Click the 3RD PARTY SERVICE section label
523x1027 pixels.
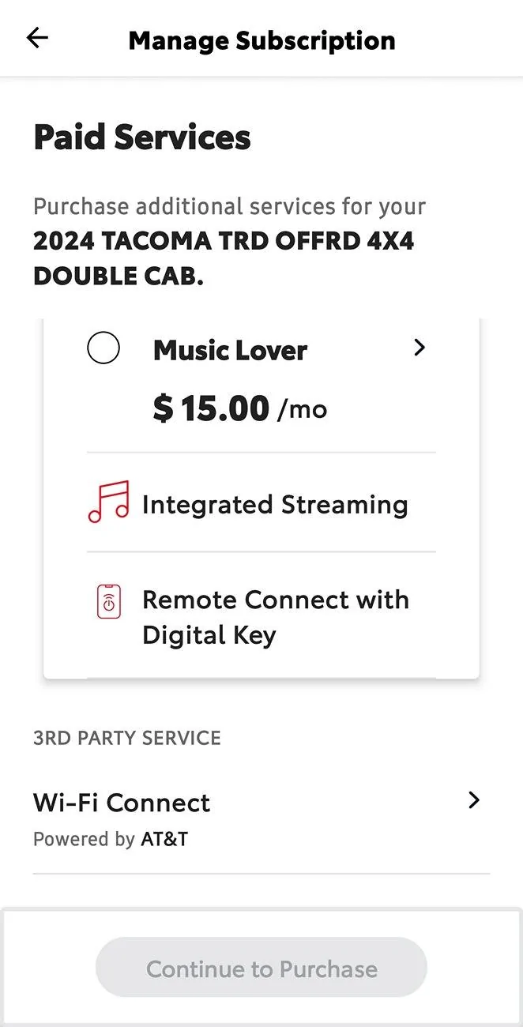click(x=127, y=738)
